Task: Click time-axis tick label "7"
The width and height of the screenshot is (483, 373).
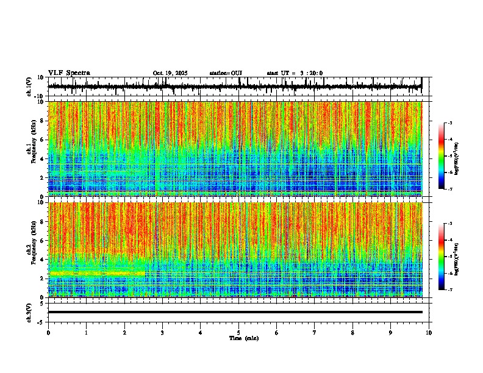Action: click(315, 333)
